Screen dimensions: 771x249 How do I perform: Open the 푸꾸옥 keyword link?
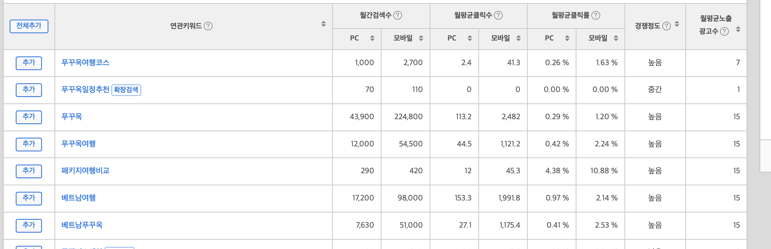coord(72,117)
